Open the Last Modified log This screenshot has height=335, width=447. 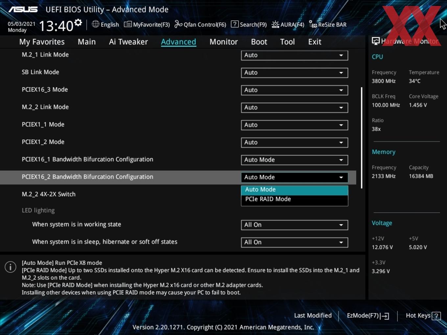[313, 315]
